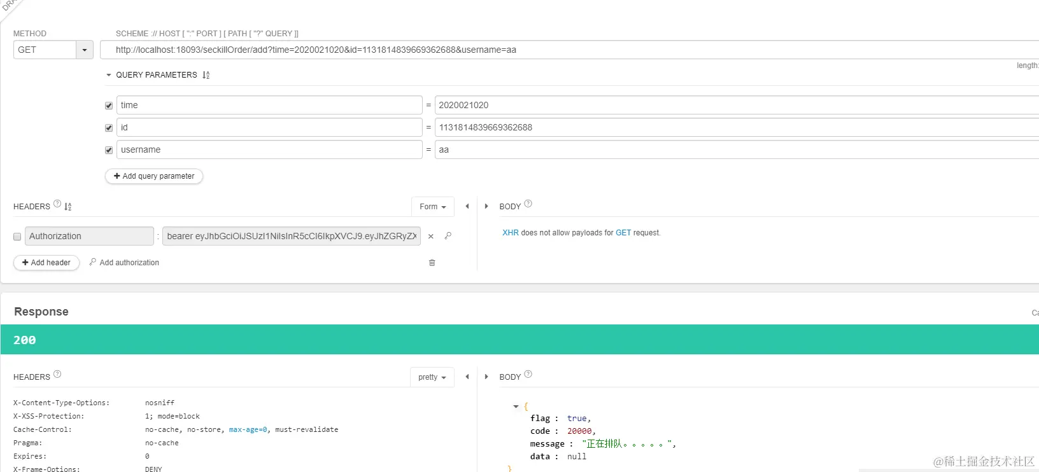This screenshot has height=472, width=1039.
Task: Edit the 1131814839669362688 value field
Action: (x=737, y=127)
